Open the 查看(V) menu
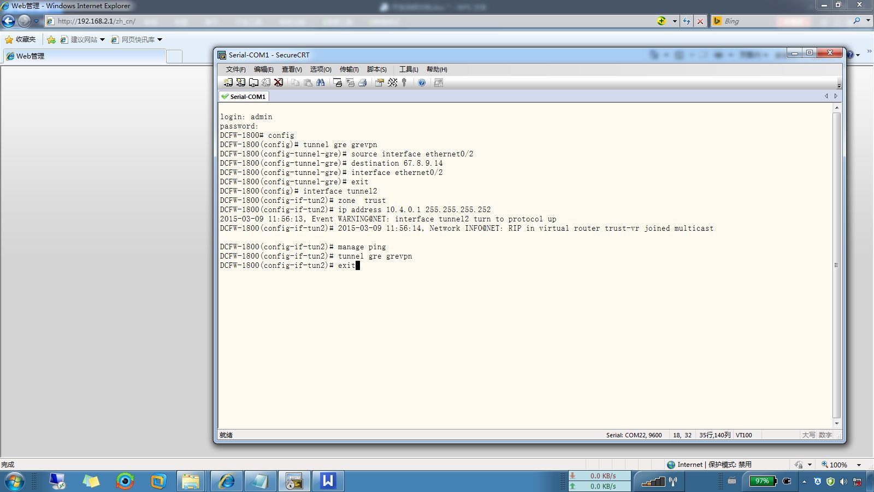 (292, 69)
